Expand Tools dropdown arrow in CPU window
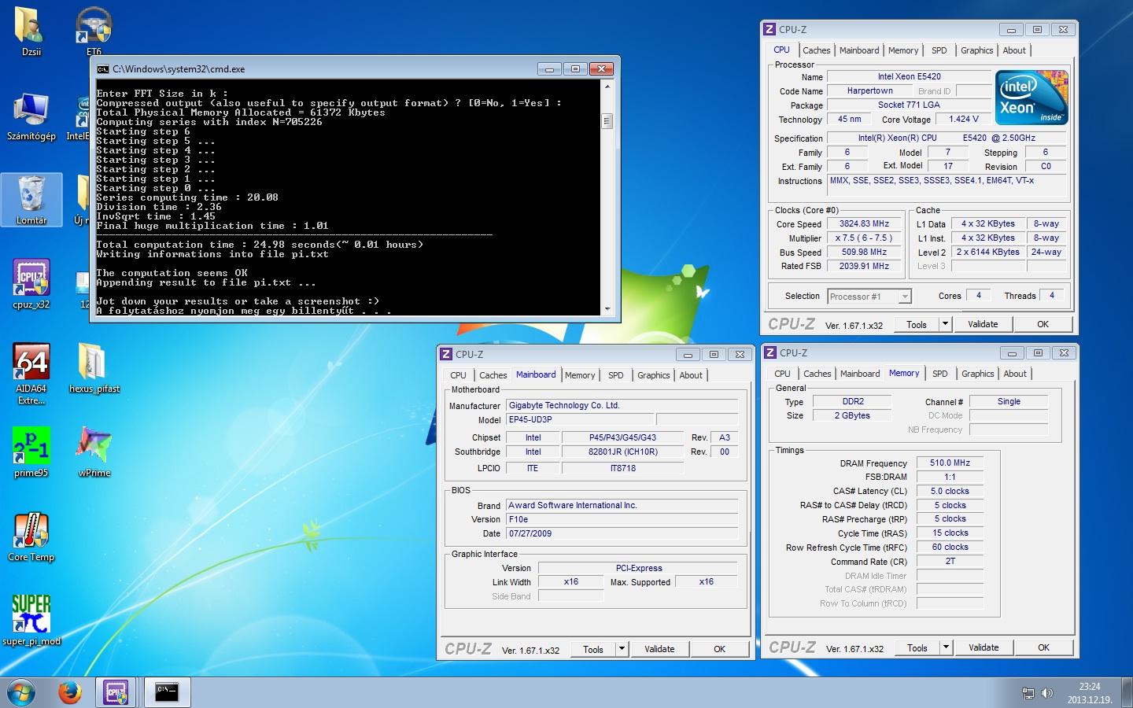This screenshot has width=1133, height=708. click(946, 324)
